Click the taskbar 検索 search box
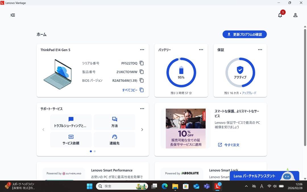Viewport: 307px width, 192px height. pyautogui.click(x=122, y=186)
